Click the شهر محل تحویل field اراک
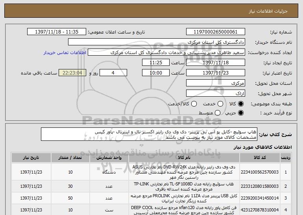The height and width of the screenshot is (215, 303). [x=216, y=93]
